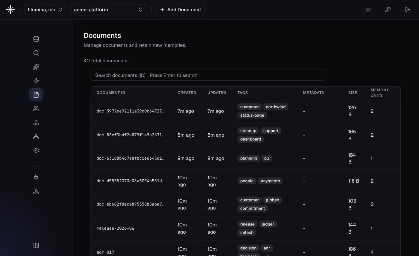Click the ledger tag
The width and height of the screenshot is (419, 256).
(x=268, y=224)
